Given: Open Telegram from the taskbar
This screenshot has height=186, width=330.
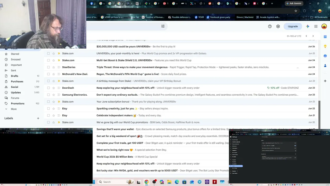Looking at the screenshot, I should point(200,182).
